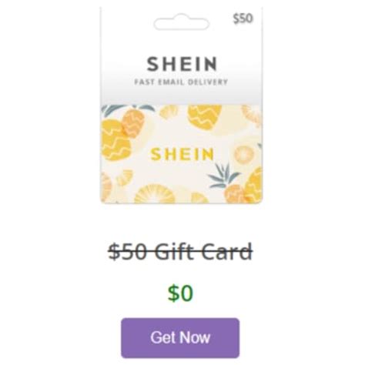Screen dimensions: 365x365
Task: Click the strikethrough $50 Gift Card text
Action: [180, 252]
